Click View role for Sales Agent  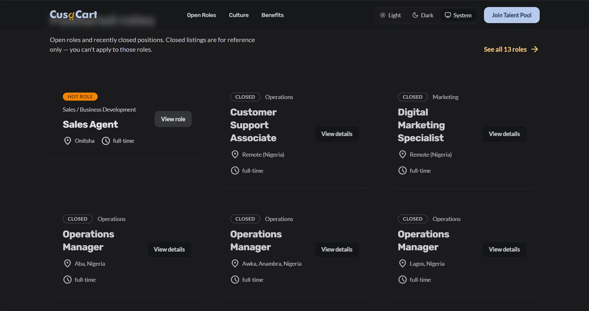click(173, 119)
